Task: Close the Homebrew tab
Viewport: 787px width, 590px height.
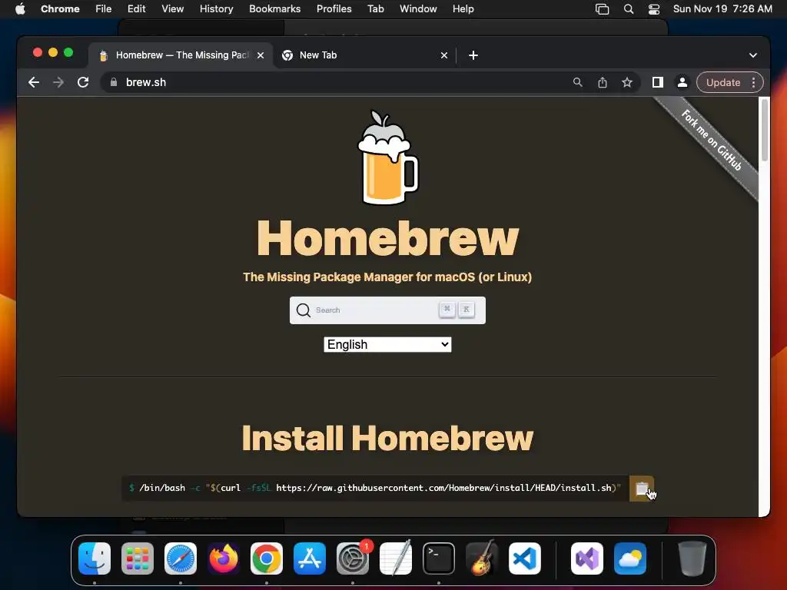Action: 261,55
